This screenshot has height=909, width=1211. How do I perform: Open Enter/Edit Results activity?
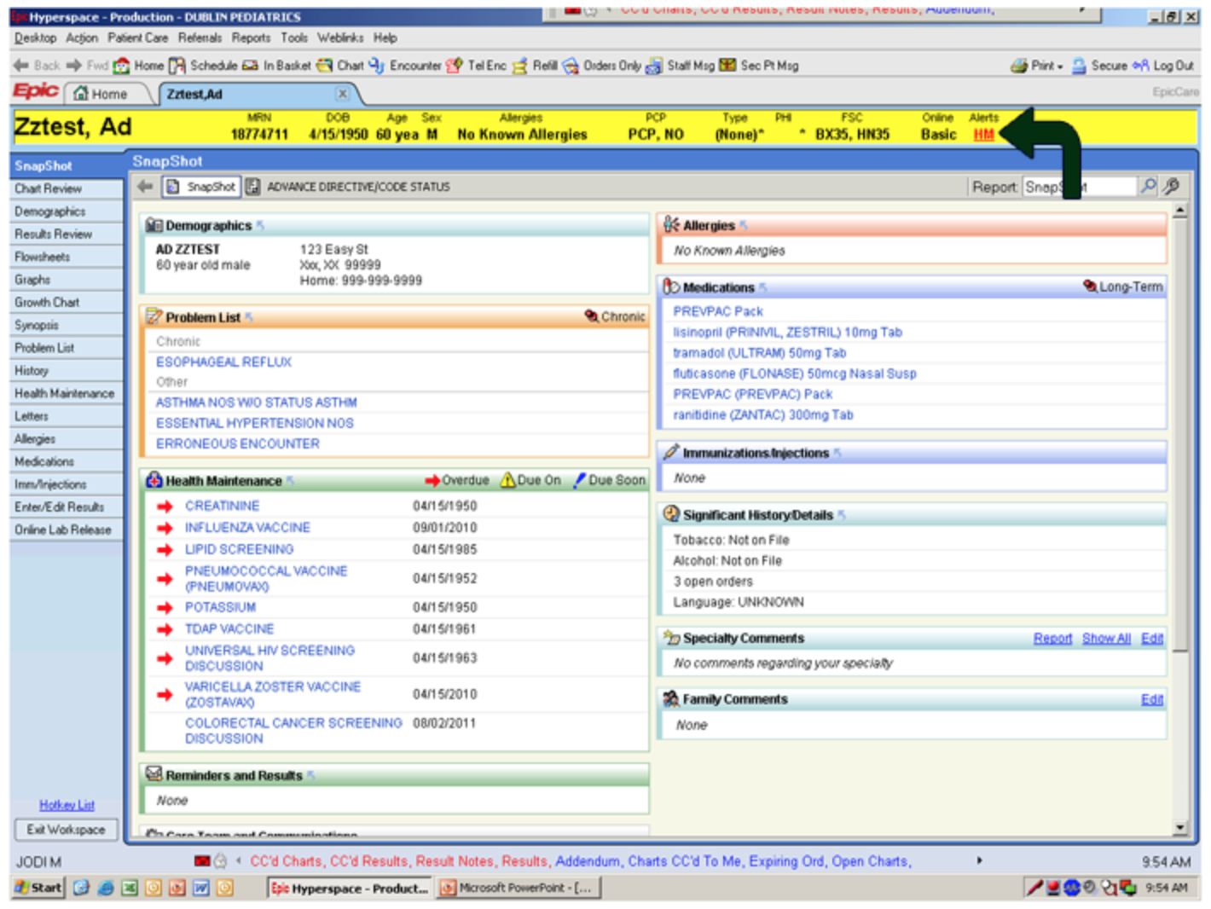[67, 507]
